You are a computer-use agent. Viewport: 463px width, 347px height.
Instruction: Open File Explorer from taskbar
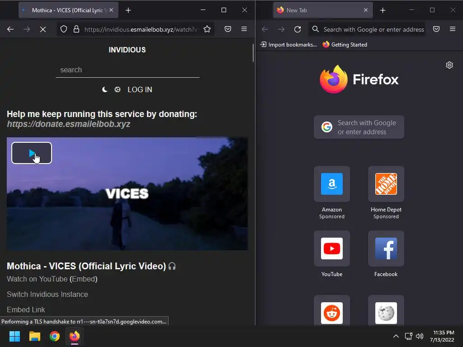pyautogui.click(x=35, y=336)
